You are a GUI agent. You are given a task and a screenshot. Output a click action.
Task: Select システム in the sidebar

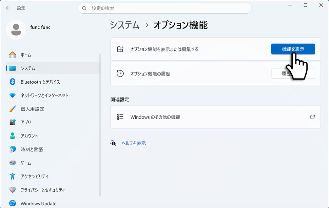53,68
